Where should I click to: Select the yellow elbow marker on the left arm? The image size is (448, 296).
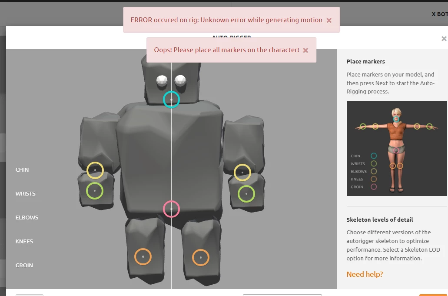pyautogui.click(x=95, y=170)
